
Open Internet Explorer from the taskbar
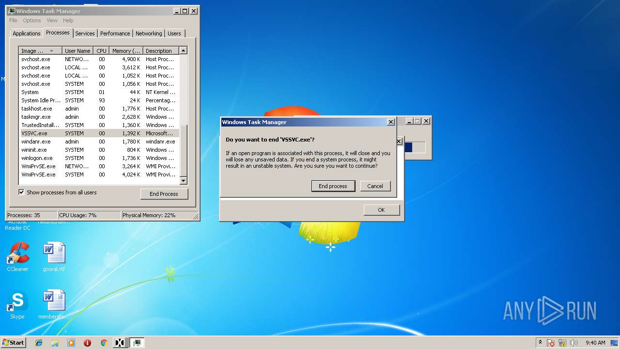point(39,343)
